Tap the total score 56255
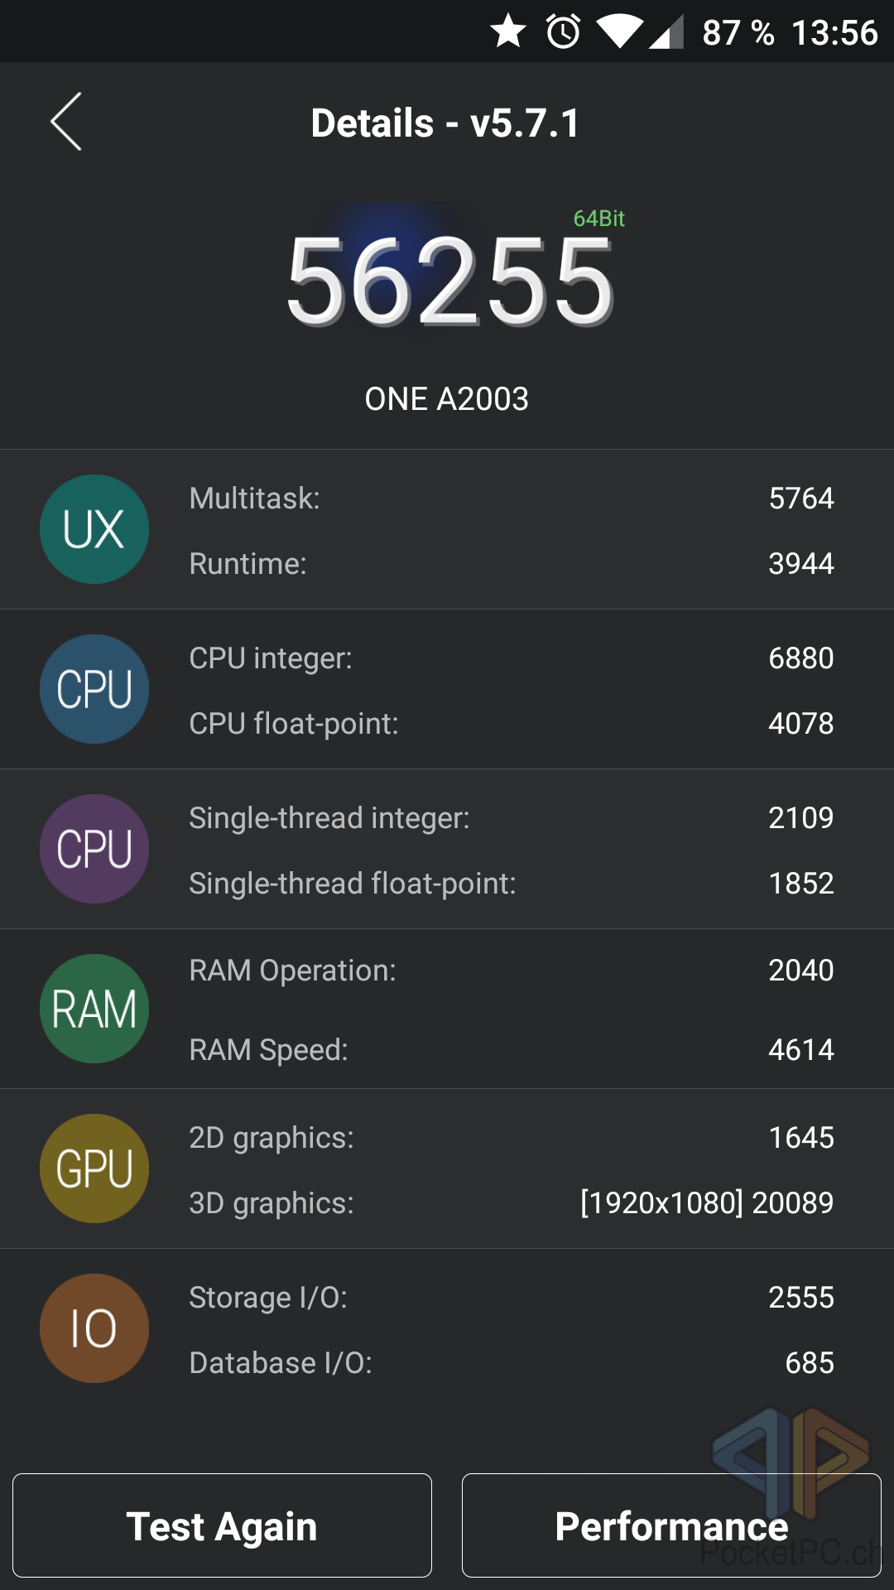Viewport: 894px width, 1590px height. click(449, 280)
